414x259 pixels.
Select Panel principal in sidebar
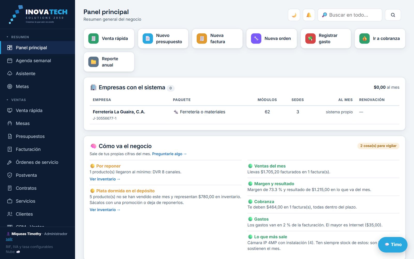(38, 48)
